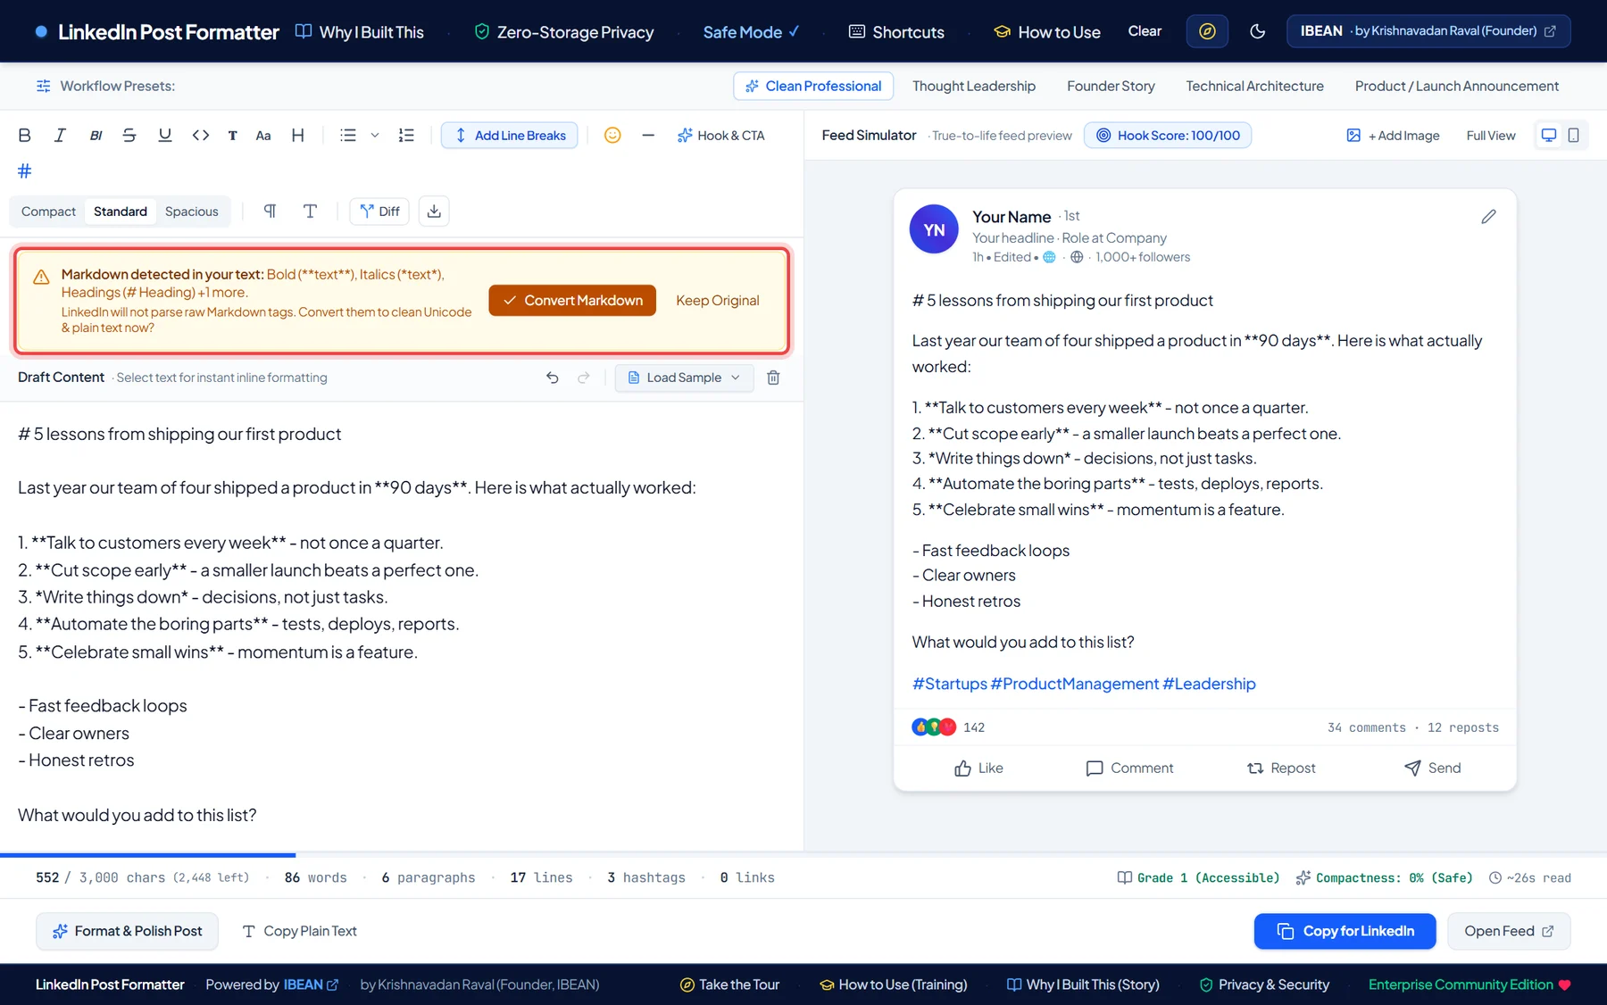Choose the Founder Story preset
Image resolution: width=1607 pixels, height=1005 pixels.
tap(1111, 87)
